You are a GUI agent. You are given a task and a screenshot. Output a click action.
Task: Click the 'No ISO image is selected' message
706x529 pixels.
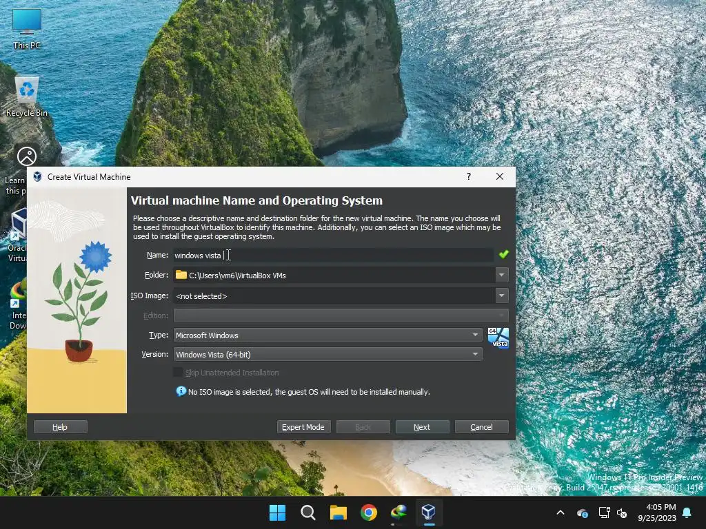click(309, 392)
